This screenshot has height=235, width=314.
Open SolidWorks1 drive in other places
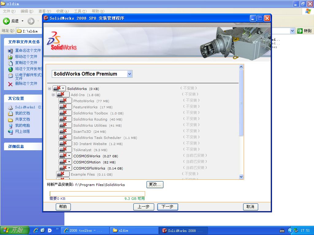28,107
